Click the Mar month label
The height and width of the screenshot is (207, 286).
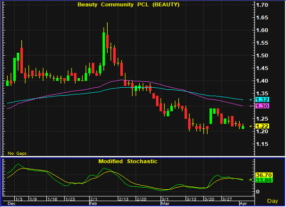166,203
